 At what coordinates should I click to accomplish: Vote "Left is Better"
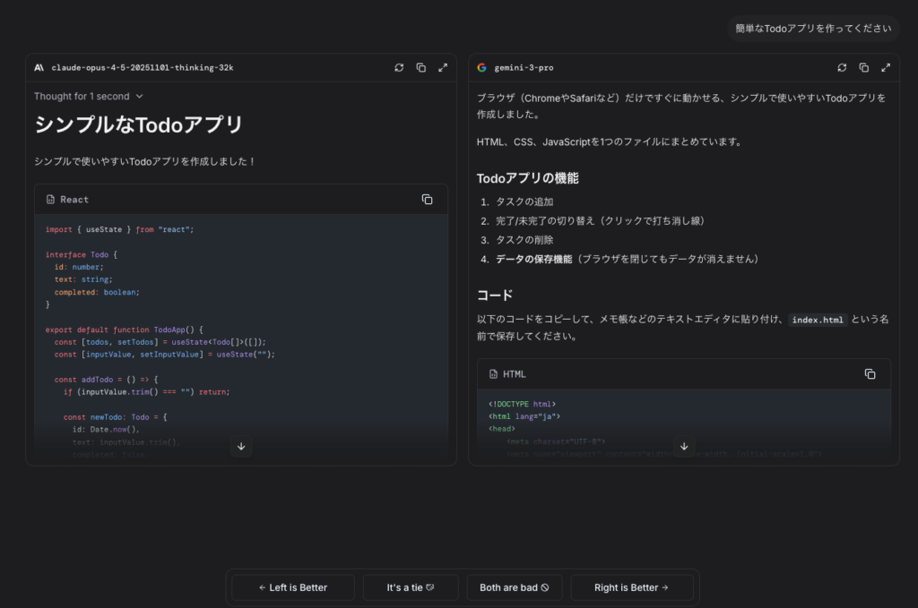tap(292, 587)
